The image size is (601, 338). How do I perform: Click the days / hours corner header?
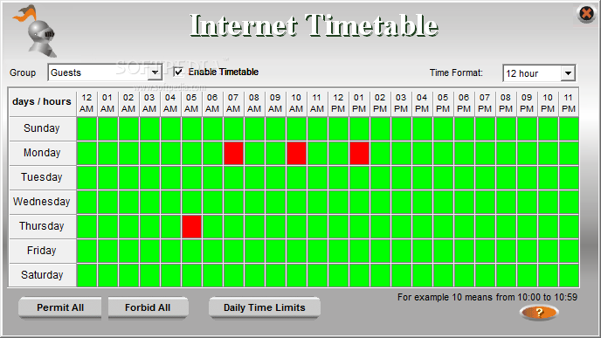click(x=43, y=102)
